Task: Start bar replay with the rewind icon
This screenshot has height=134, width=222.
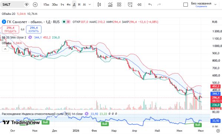Action: 139,4
